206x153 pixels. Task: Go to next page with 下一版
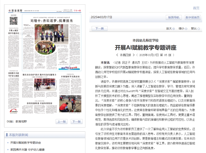pyautogui.click(x=76, y=122)
